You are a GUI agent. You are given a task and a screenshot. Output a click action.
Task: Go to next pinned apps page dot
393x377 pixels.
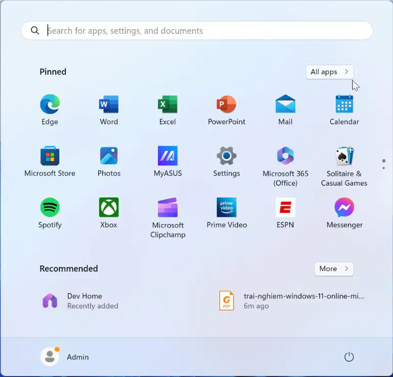click(384, 168)
